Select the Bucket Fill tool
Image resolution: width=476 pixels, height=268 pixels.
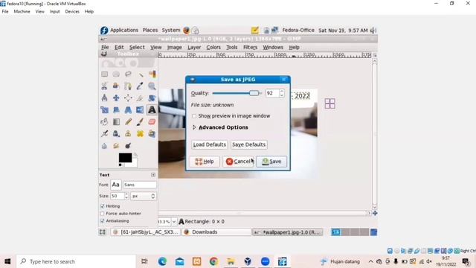(104, 122)
